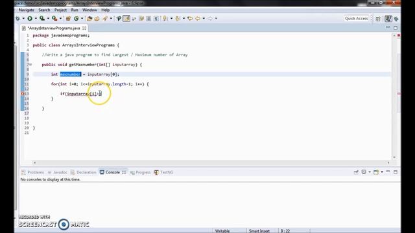
Task: Switch to the Javadoc tab
Action: [x=58, y=172]
